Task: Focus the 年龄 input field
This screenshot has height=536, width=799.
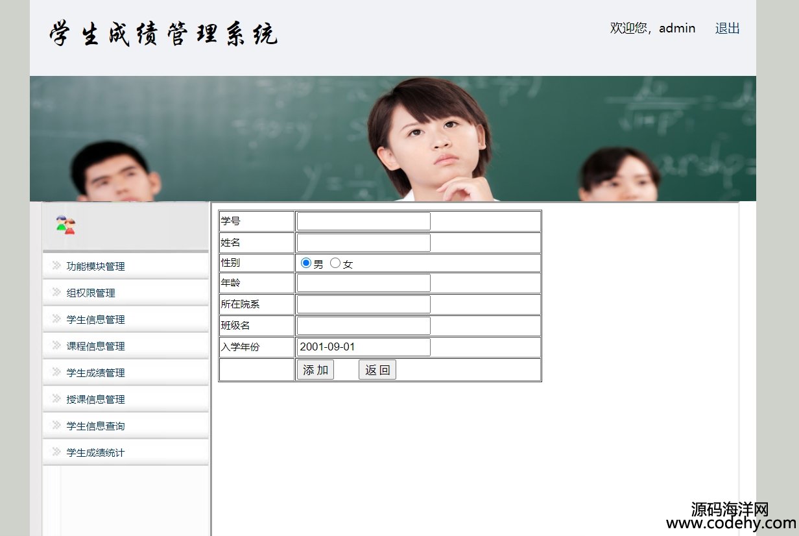Action: pos(364,283)
